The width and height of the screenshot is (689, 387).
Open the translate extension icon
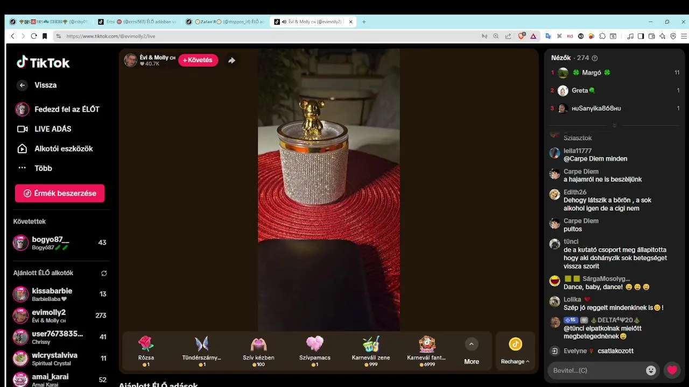pos(549,36)
